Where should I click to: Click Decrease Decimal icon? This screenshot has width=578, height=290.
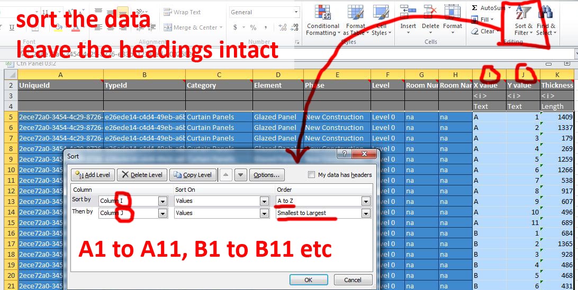295,27
